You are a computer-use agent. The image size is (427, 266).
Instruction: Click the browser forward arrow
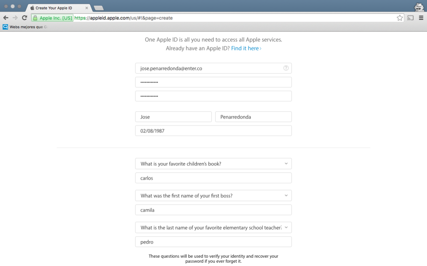tap(15, 18)
